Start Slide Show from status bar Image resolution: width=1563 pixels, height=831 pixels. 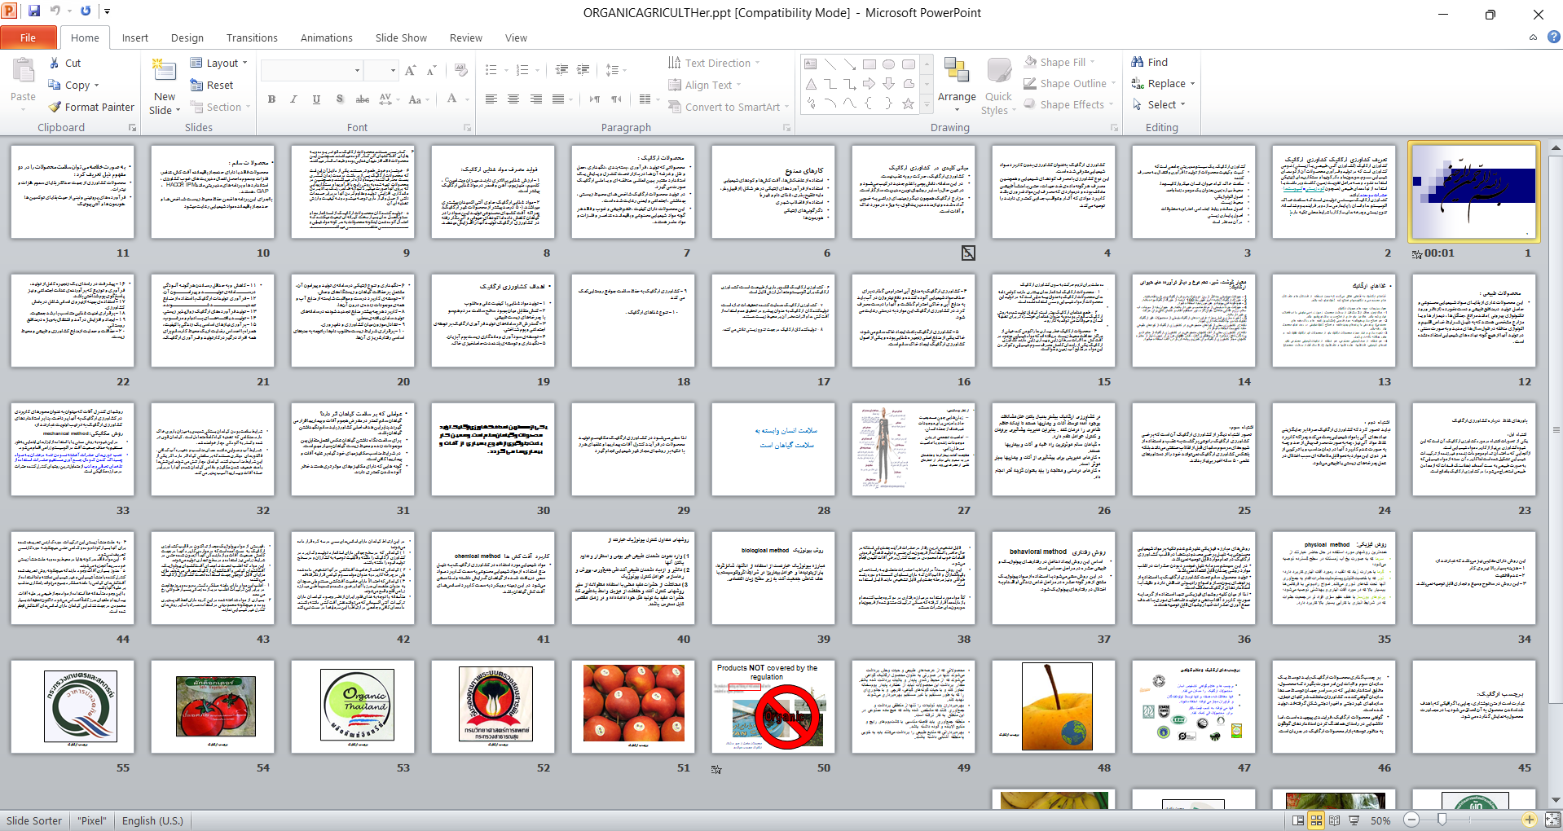click(x=1354, y=820)
